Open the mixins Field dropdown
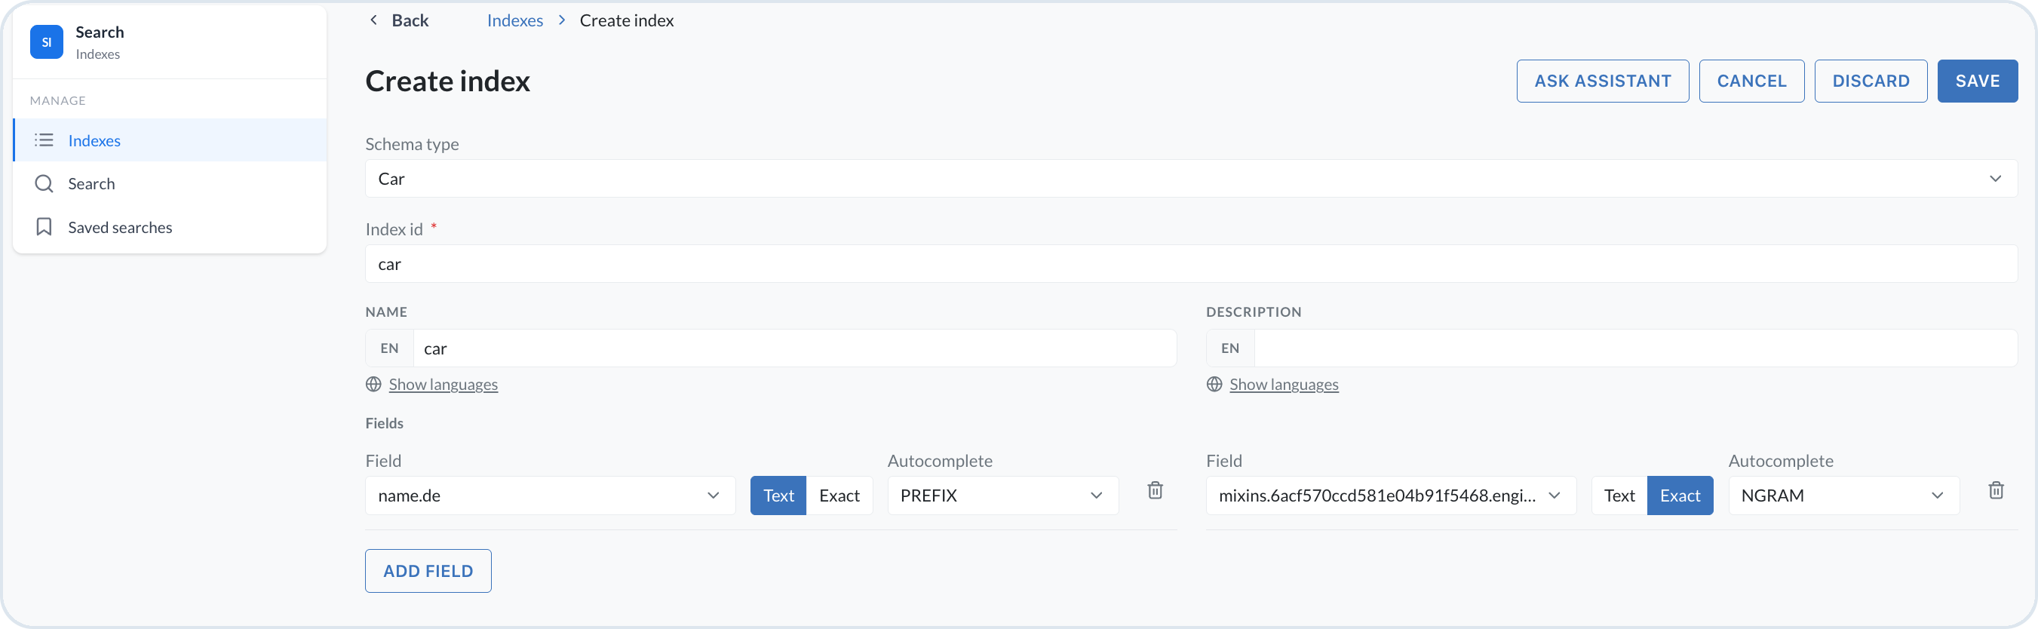Viewport: 2038px width, 629px height. [1391, 496]
